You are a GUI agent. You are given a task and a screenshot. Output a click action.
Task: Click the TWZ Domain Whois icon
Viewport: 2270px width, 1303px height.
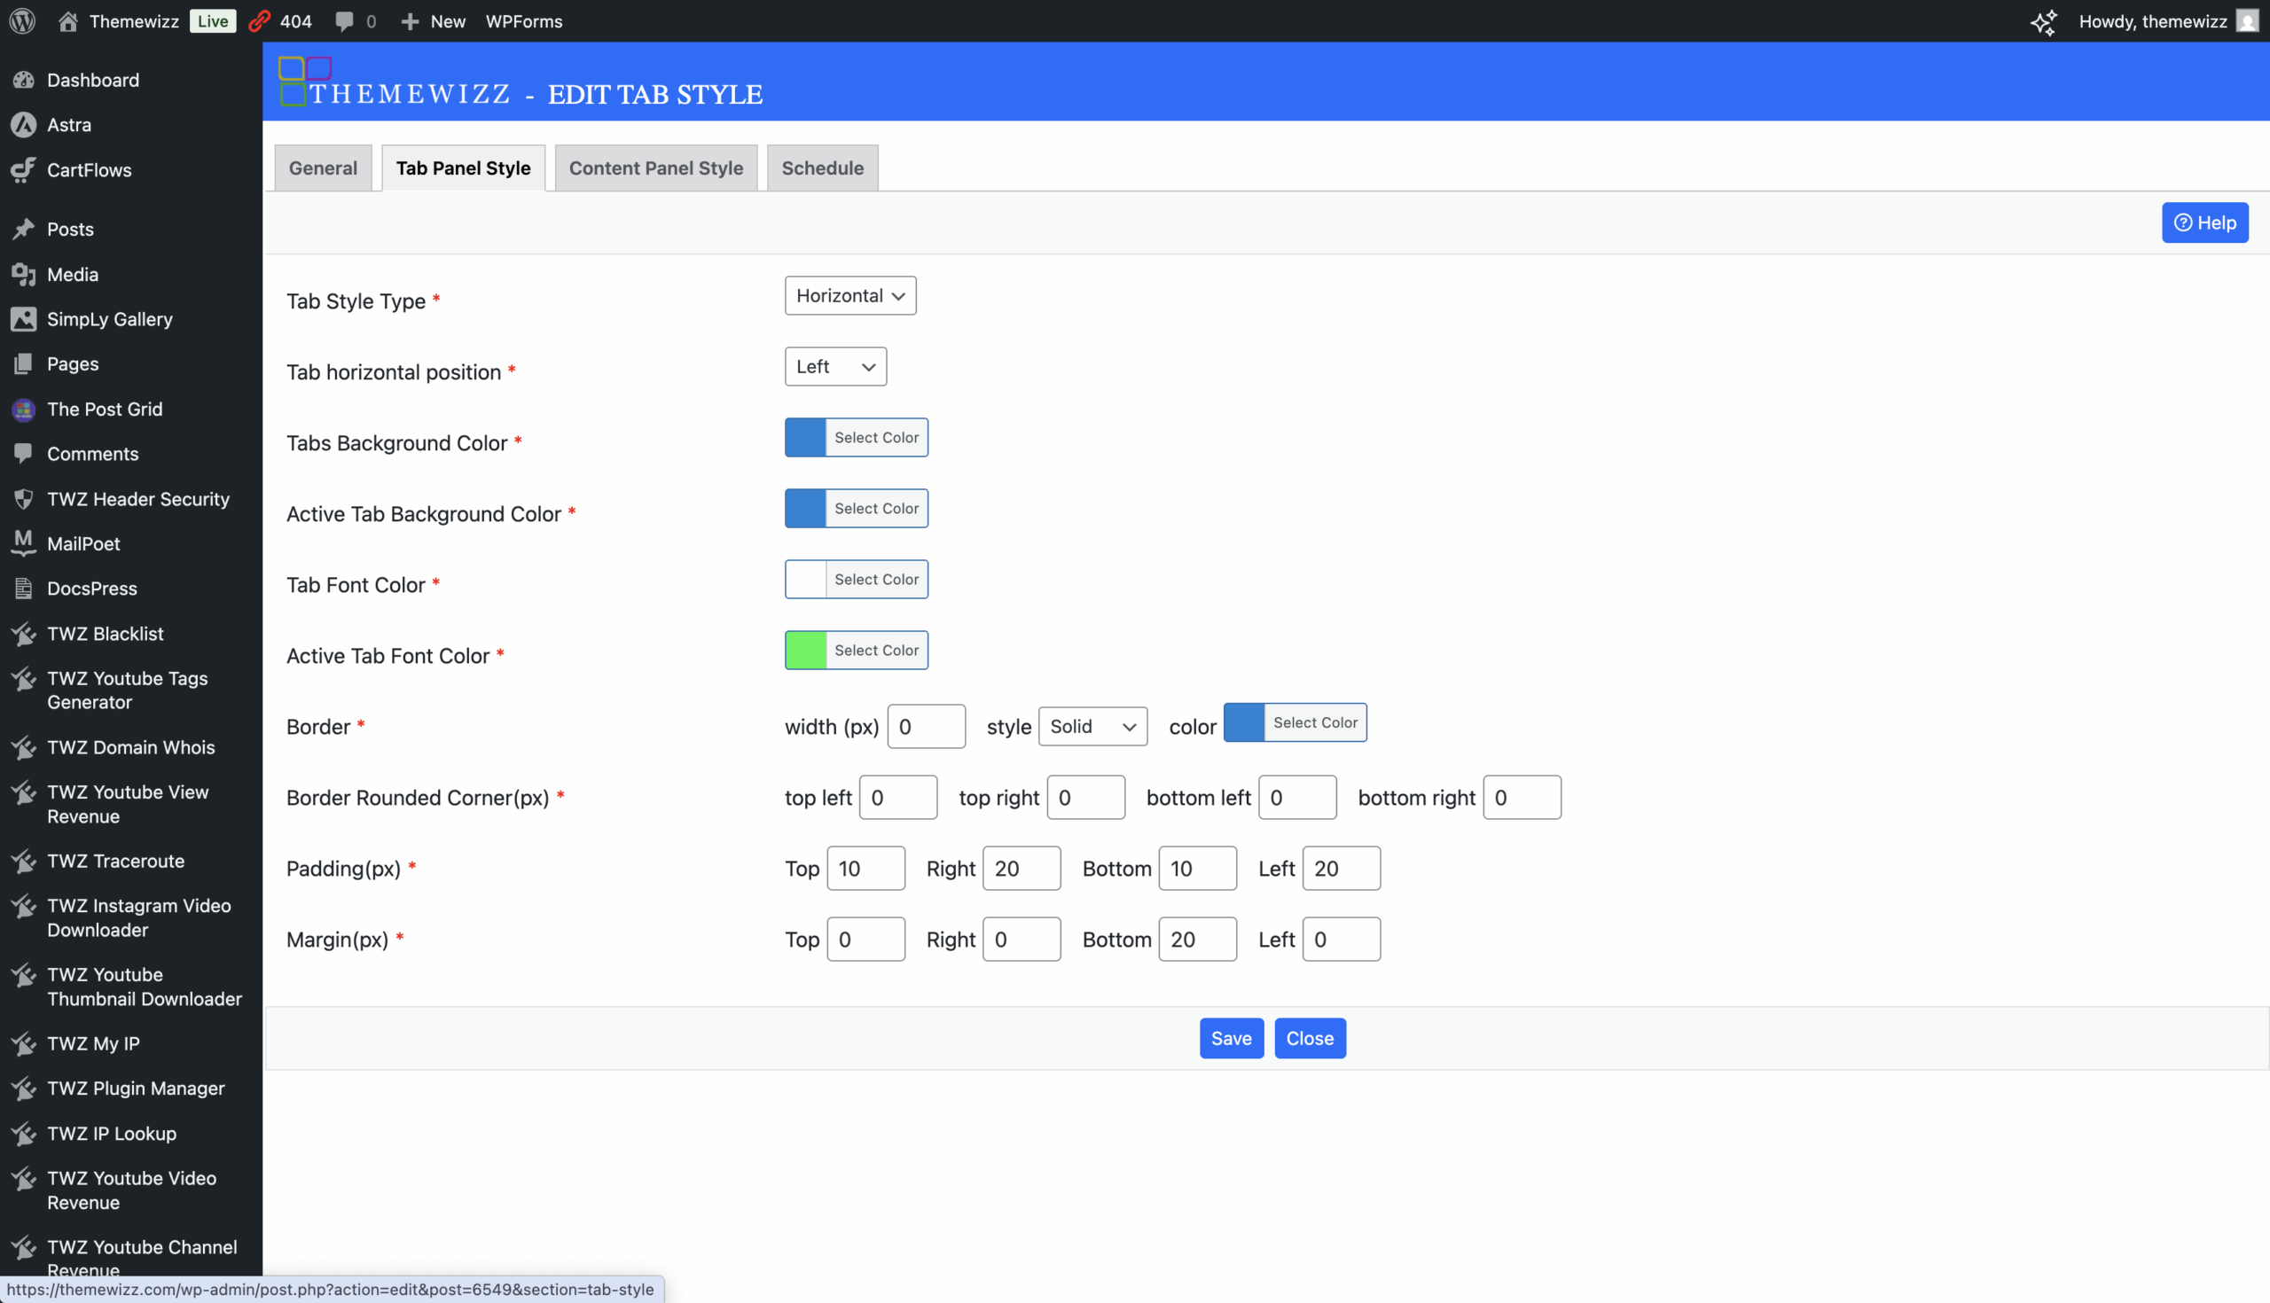pos(24,746)
